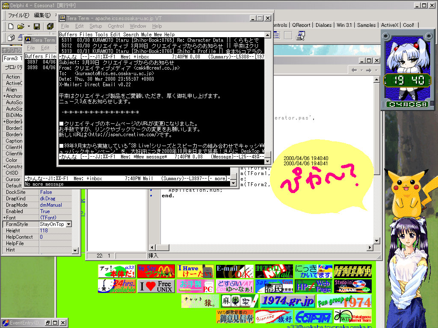Click the HelpContext value field

56,237
